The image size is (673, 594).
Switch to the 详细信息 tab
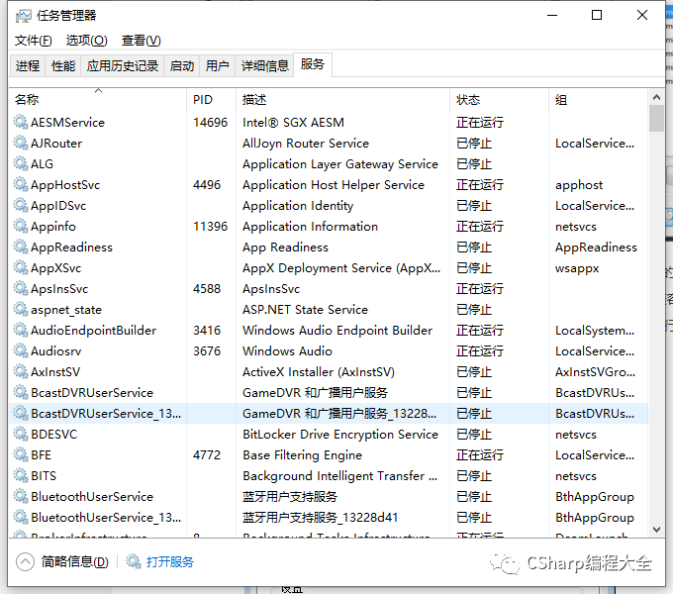pyautogui.click(x=264, y=66)
